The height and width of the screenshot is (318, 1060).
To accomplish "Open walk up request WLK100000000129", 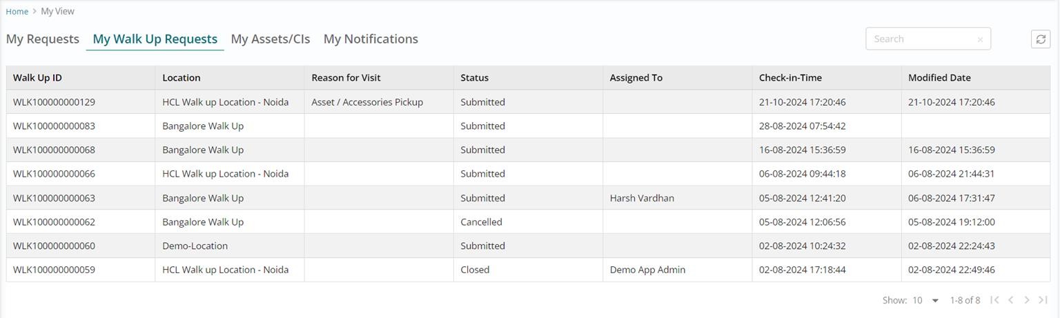I will [54, 102].
